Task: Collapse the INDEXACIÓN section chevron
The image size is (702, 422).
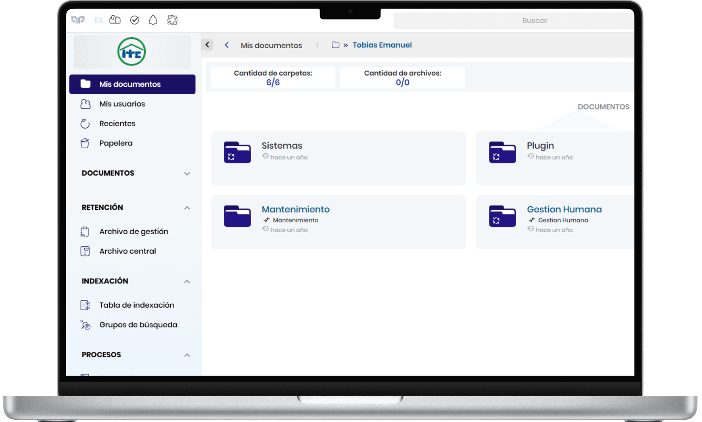Action: (187, 281)
